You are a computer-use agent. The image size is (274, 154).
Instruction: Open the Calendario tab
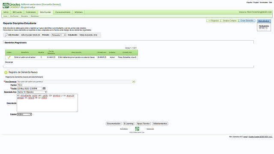pos(31,12)
